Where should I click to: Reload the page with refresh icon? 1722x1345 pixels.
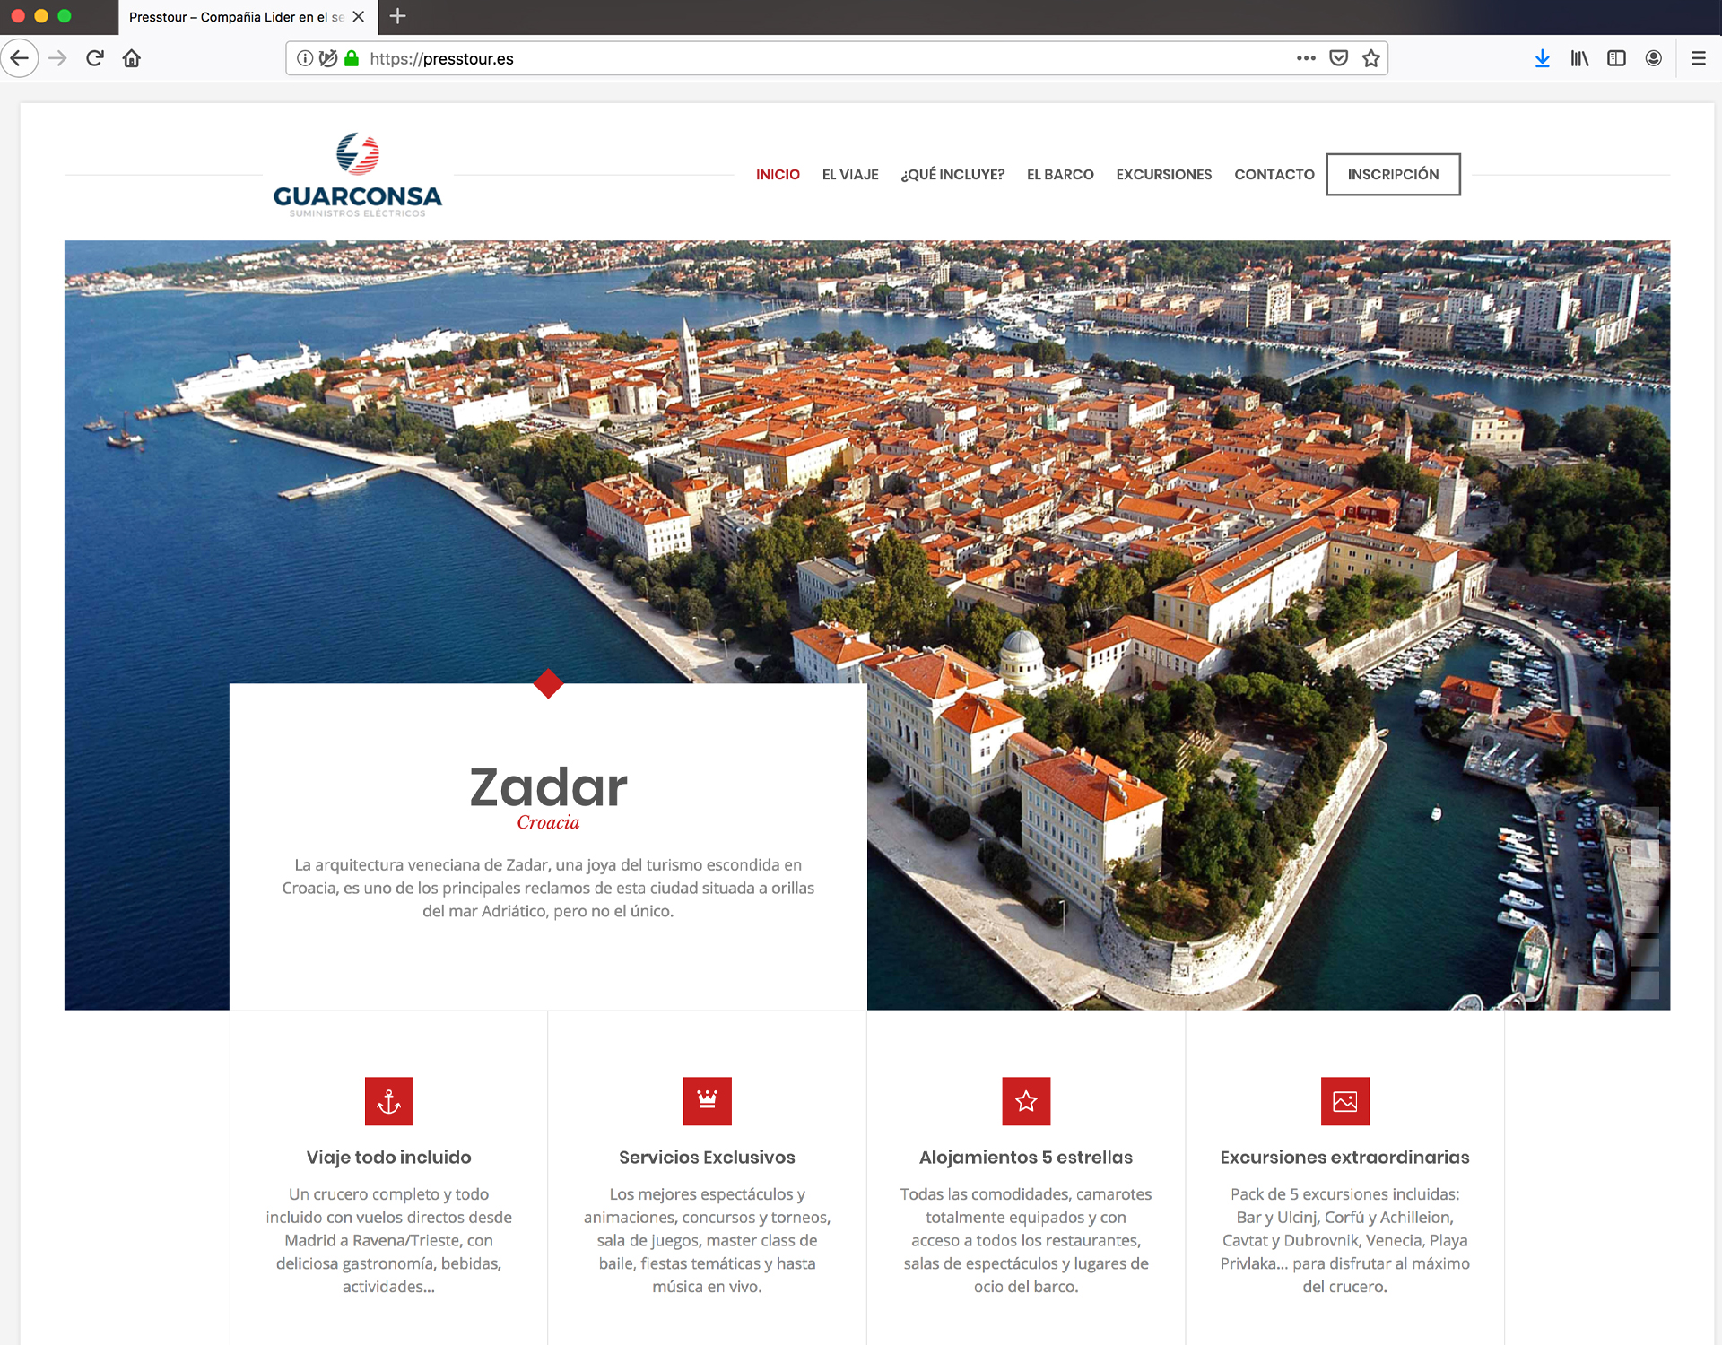[95, 59]
